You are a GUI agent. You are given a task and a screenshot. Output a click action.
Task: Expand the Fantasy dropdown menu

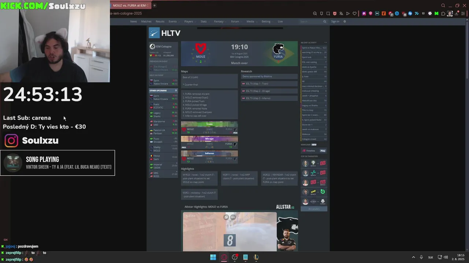coord(220,22)
